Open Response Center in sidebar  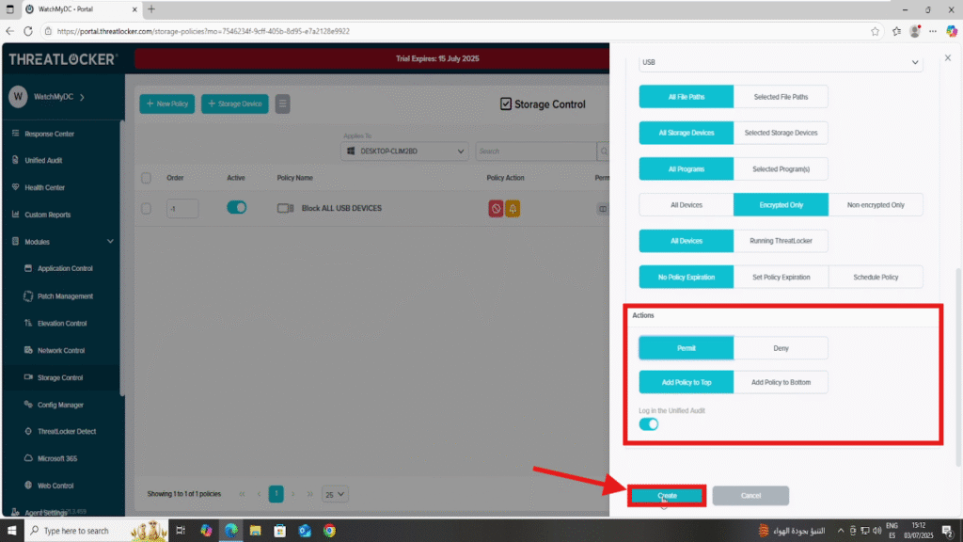click(49, 134)
